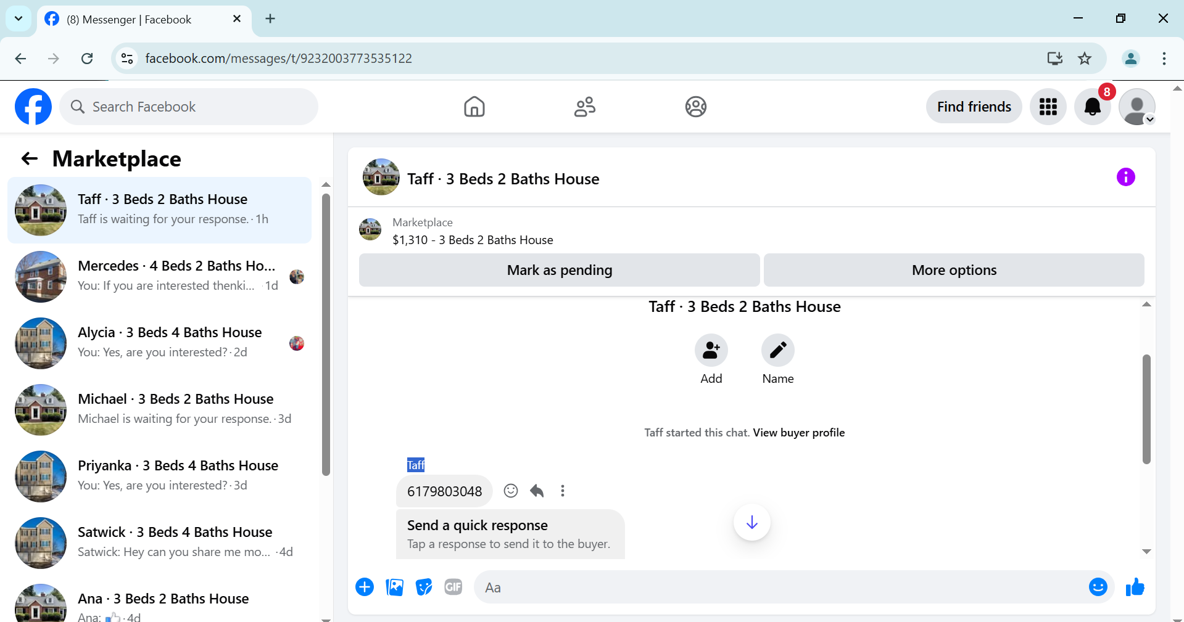This screenshot has height=622, width=1184.
Task: Open the emoji picker in message box
Action: pos(1098,587)
